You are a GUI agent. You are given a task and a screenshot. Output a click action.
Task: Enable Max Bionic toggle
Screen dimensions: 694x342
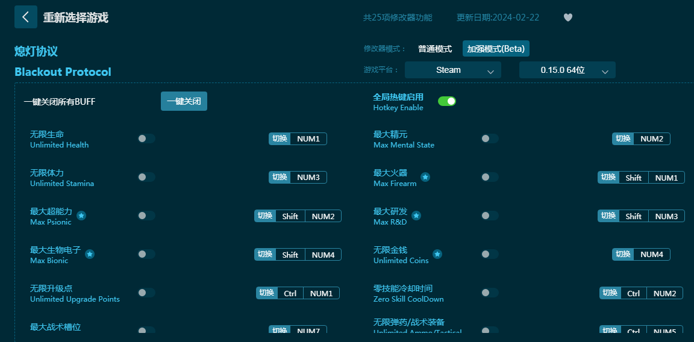146,254
